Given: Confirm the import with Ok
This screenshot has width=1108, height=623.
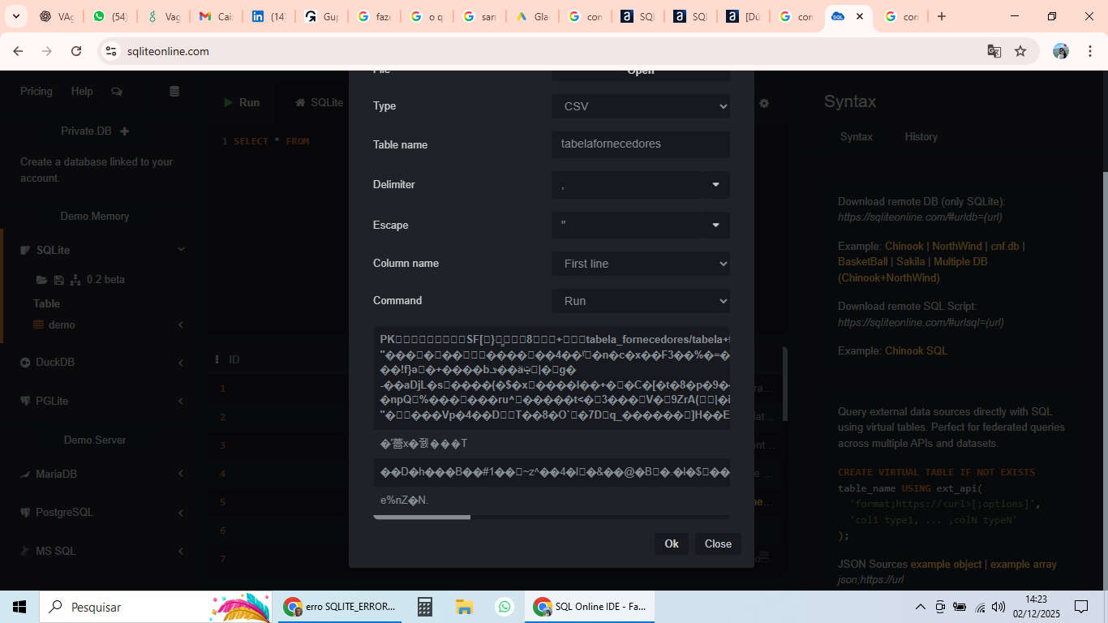Looking at the screenshot, I should point(672,544).
